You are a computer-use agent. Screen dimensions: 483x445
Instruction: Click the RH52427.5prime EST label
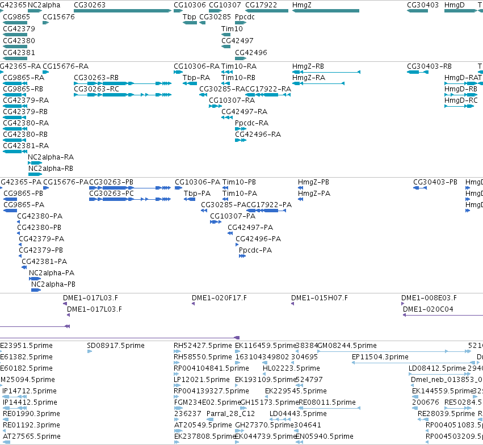pos(203,346)
